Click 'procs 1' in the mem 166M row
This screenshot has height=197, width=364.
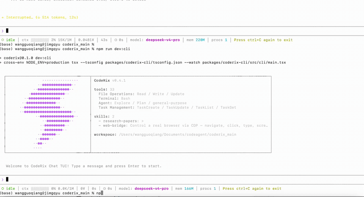[208, 189]
